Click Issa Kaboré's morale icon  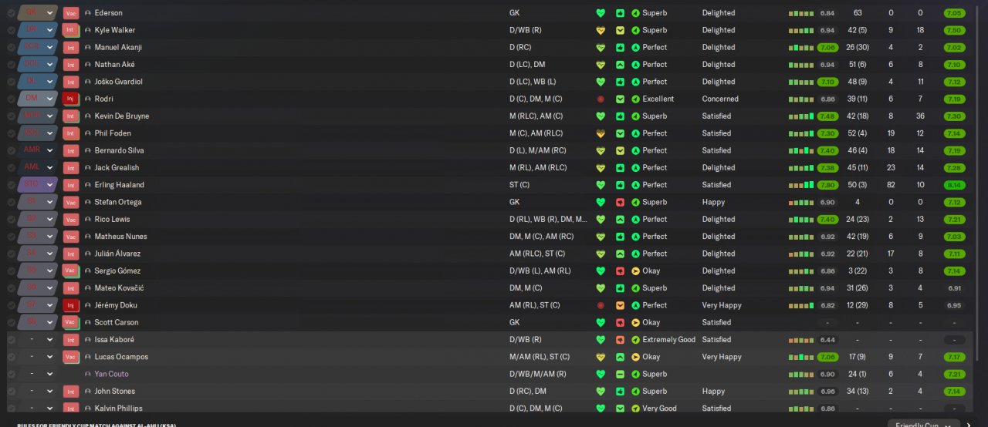point(635,340)
